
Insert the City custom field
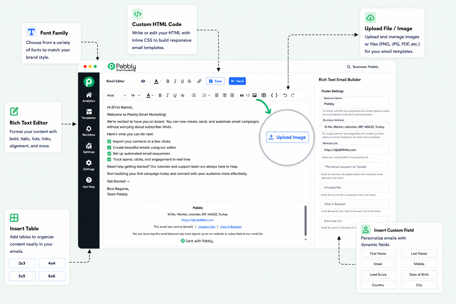419,285
